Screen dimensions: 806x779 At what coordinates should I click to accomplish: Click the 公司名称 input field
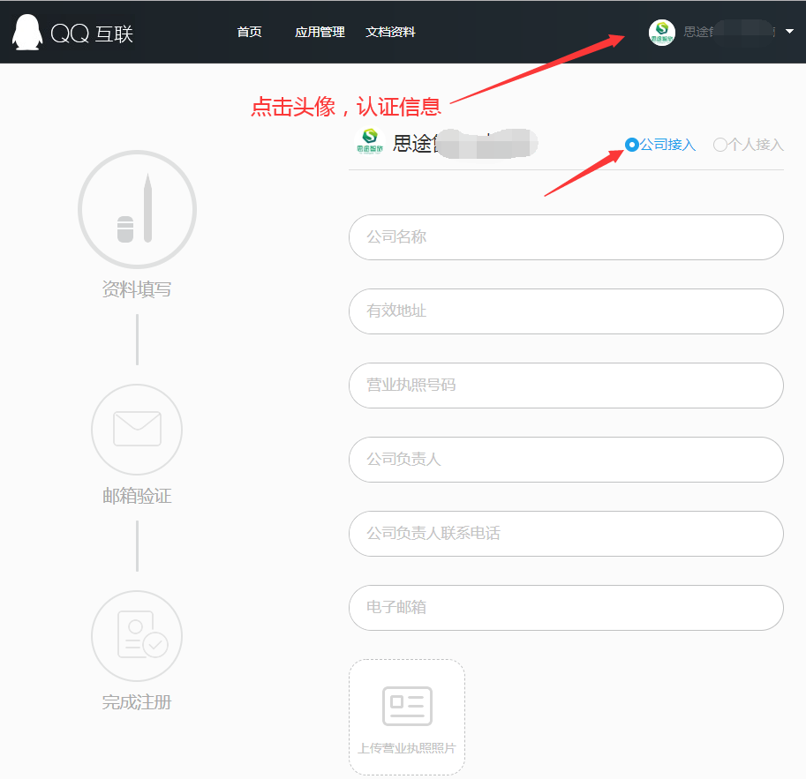click(x=566, y=237)
